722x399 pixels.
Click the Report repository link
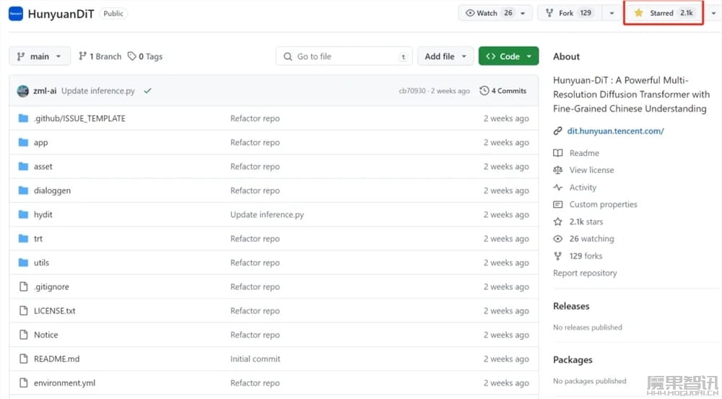(x=585, y=273)
